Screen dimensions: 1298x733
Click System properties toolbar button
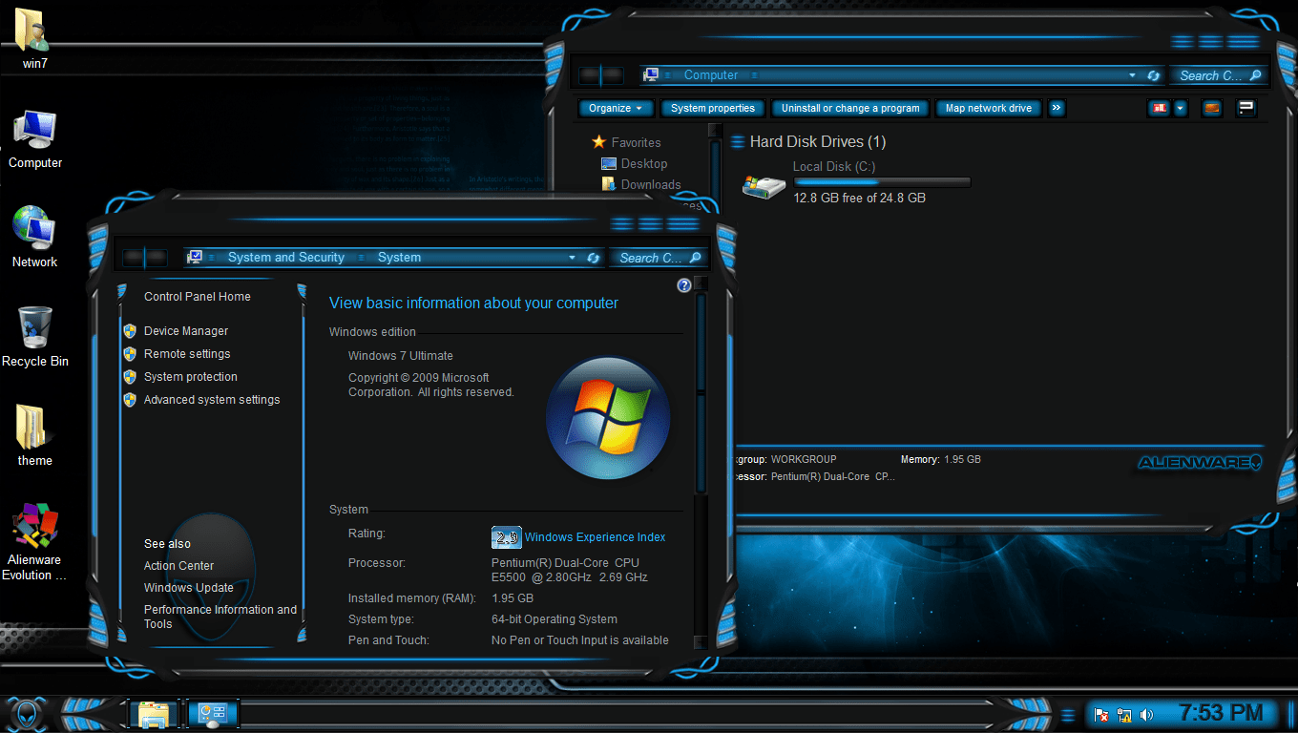click(x=713, y=108)
